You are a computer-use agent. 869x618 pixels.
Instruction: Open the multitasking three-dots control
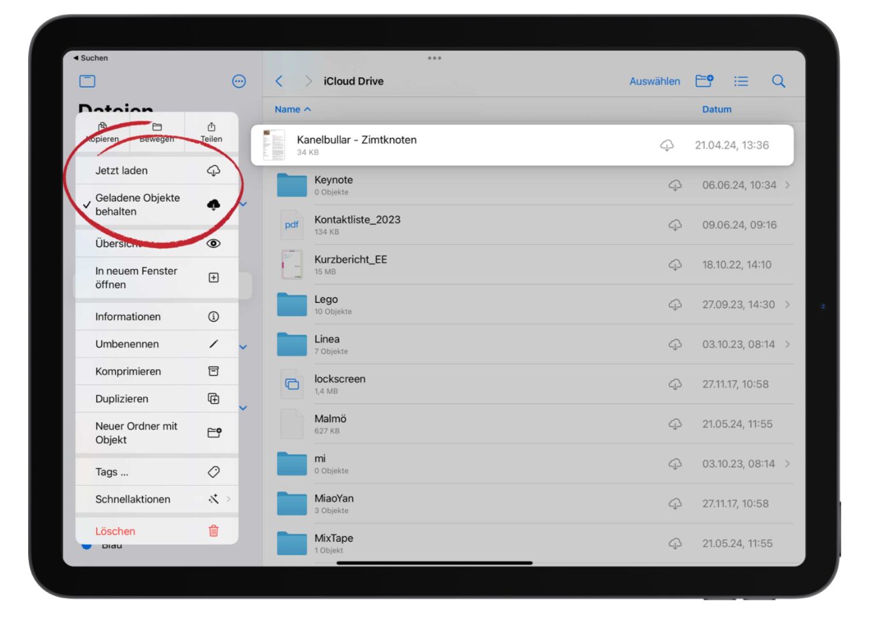tap(434, 58)
